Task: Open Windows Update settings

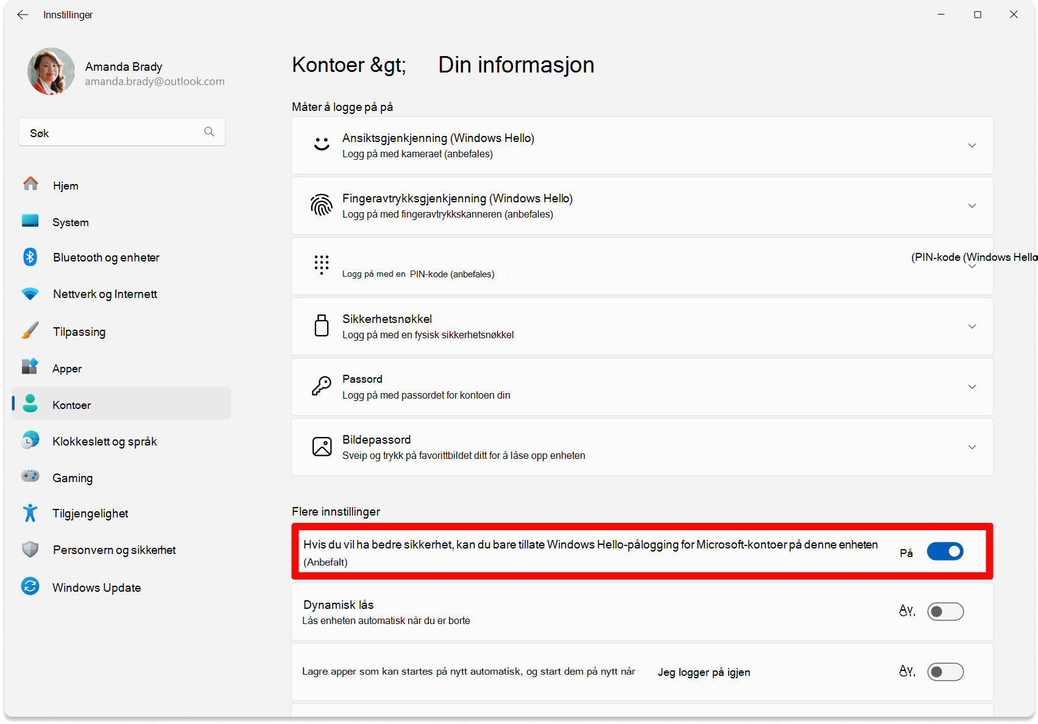Action: pos(122,587)
